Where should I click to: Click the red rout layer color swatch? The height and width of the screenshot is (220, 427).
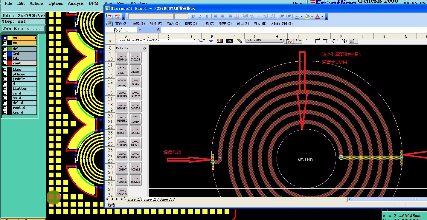coord(10,63)
